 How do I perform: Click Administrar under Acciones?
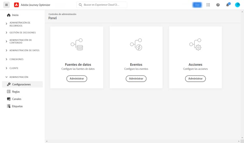[195, 79]
